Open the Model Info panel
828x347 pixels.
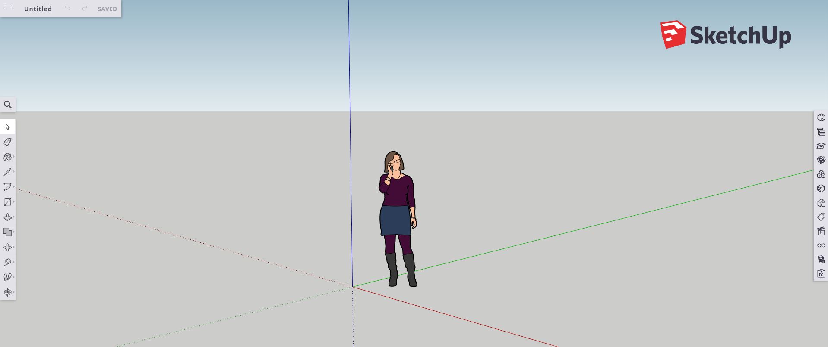pyautogui.click(x=821, y=259)
